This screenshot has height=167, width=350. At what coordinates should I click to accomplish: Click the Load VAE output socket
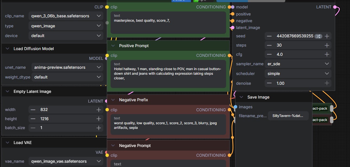coord(106,152)
